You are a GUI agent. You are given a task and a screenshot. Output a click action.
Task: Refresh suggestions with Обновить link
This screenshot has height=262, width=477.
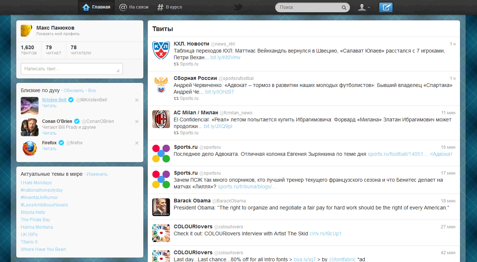click(x=74, y=91)
